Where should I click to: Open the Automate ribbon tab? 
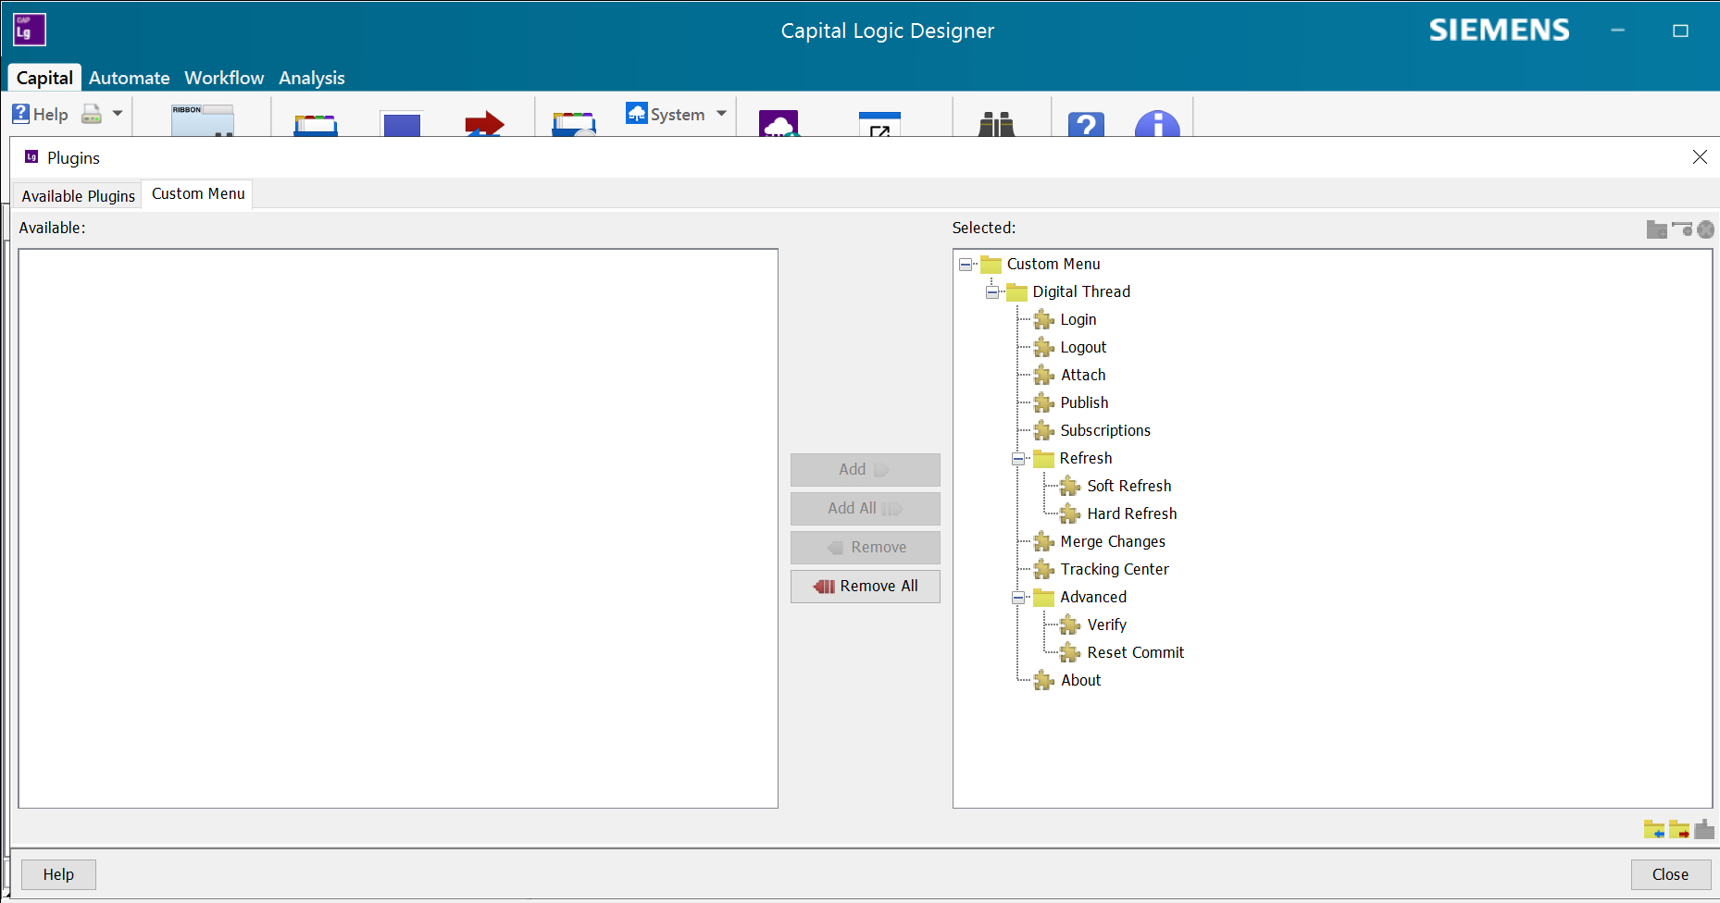(x=130, y=78)
